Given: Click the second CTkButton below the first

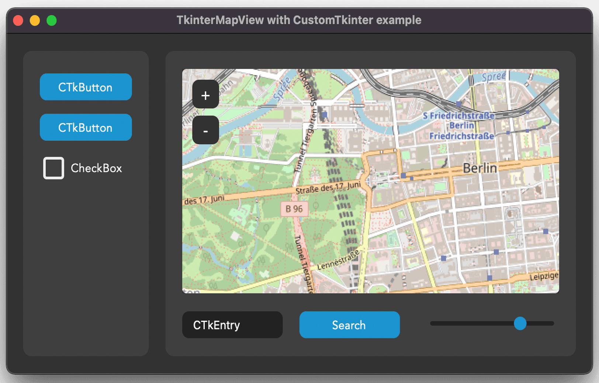Looking at the screenshot, I should (x=86, y=127).
